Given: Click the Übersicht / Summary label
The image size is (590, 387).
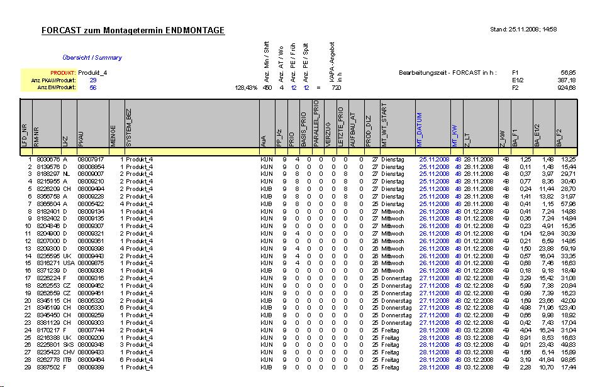Looking at the screenshot, I should pos(92,58).
